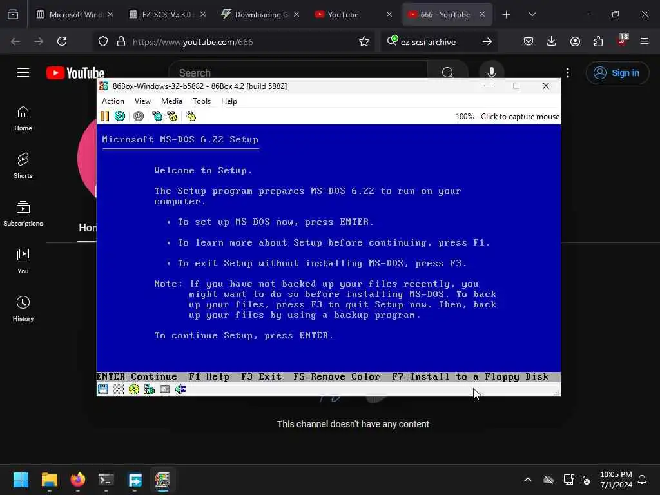Screen dimensions: 660x495
Task: Send Ctrl+Alt+Esc via 86Box toolbar icon
Action: point(172,116)
